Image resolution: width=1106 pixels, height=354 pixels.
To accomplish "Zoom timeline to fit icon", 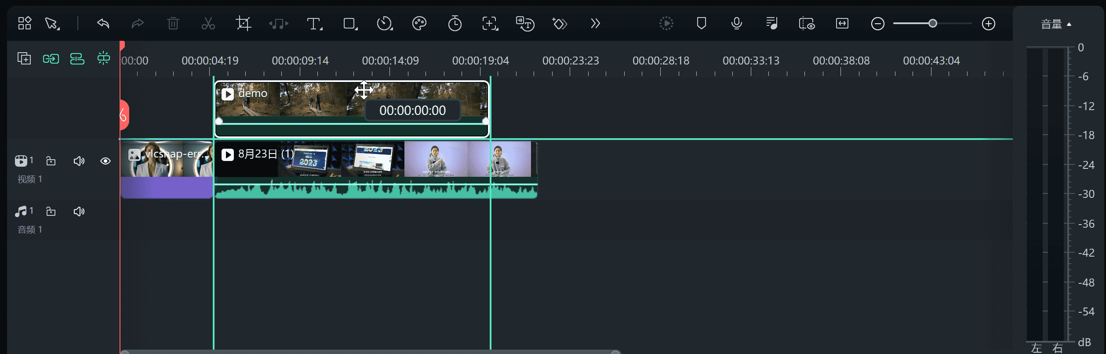I will tap(842, 23).
